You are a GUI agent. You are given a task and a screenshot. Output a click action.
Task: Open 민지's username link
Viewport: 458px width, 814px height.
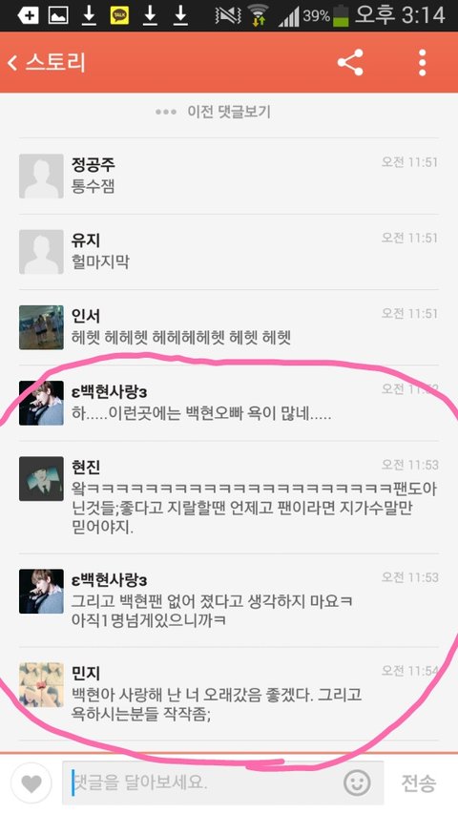tap(86, 672)
